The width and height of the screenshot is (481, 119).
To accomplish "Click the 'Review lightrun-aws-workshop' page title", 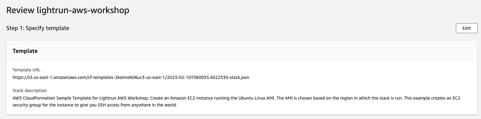I will (x=68, y=10).
